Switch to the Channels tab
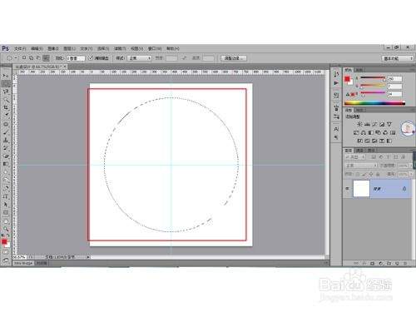 coord(360,150)
